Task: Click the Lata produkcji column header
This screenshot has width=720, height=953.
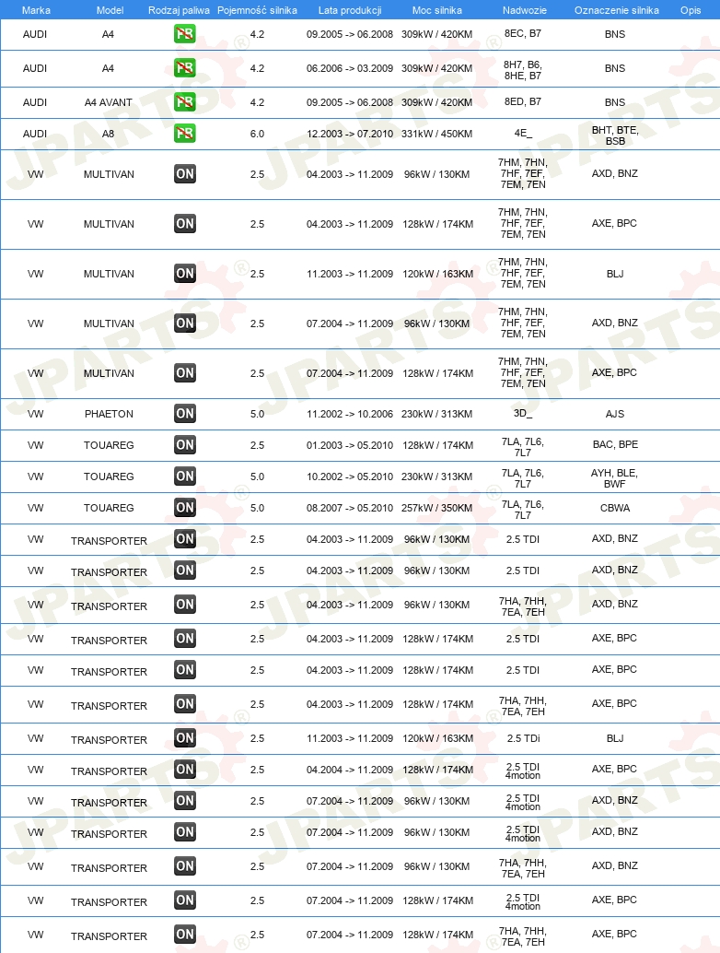Action: [x=350, y=10]
